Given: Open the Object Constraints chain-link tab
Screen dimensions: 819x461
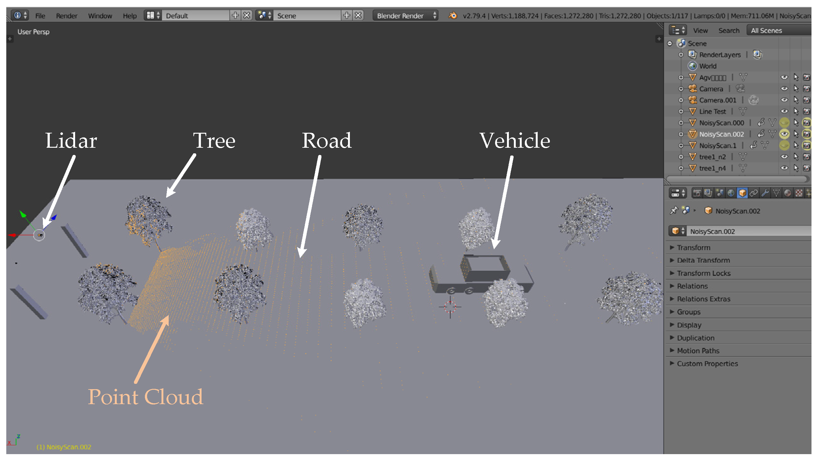Looking at the screenshot, I should [x=754, y=193].
